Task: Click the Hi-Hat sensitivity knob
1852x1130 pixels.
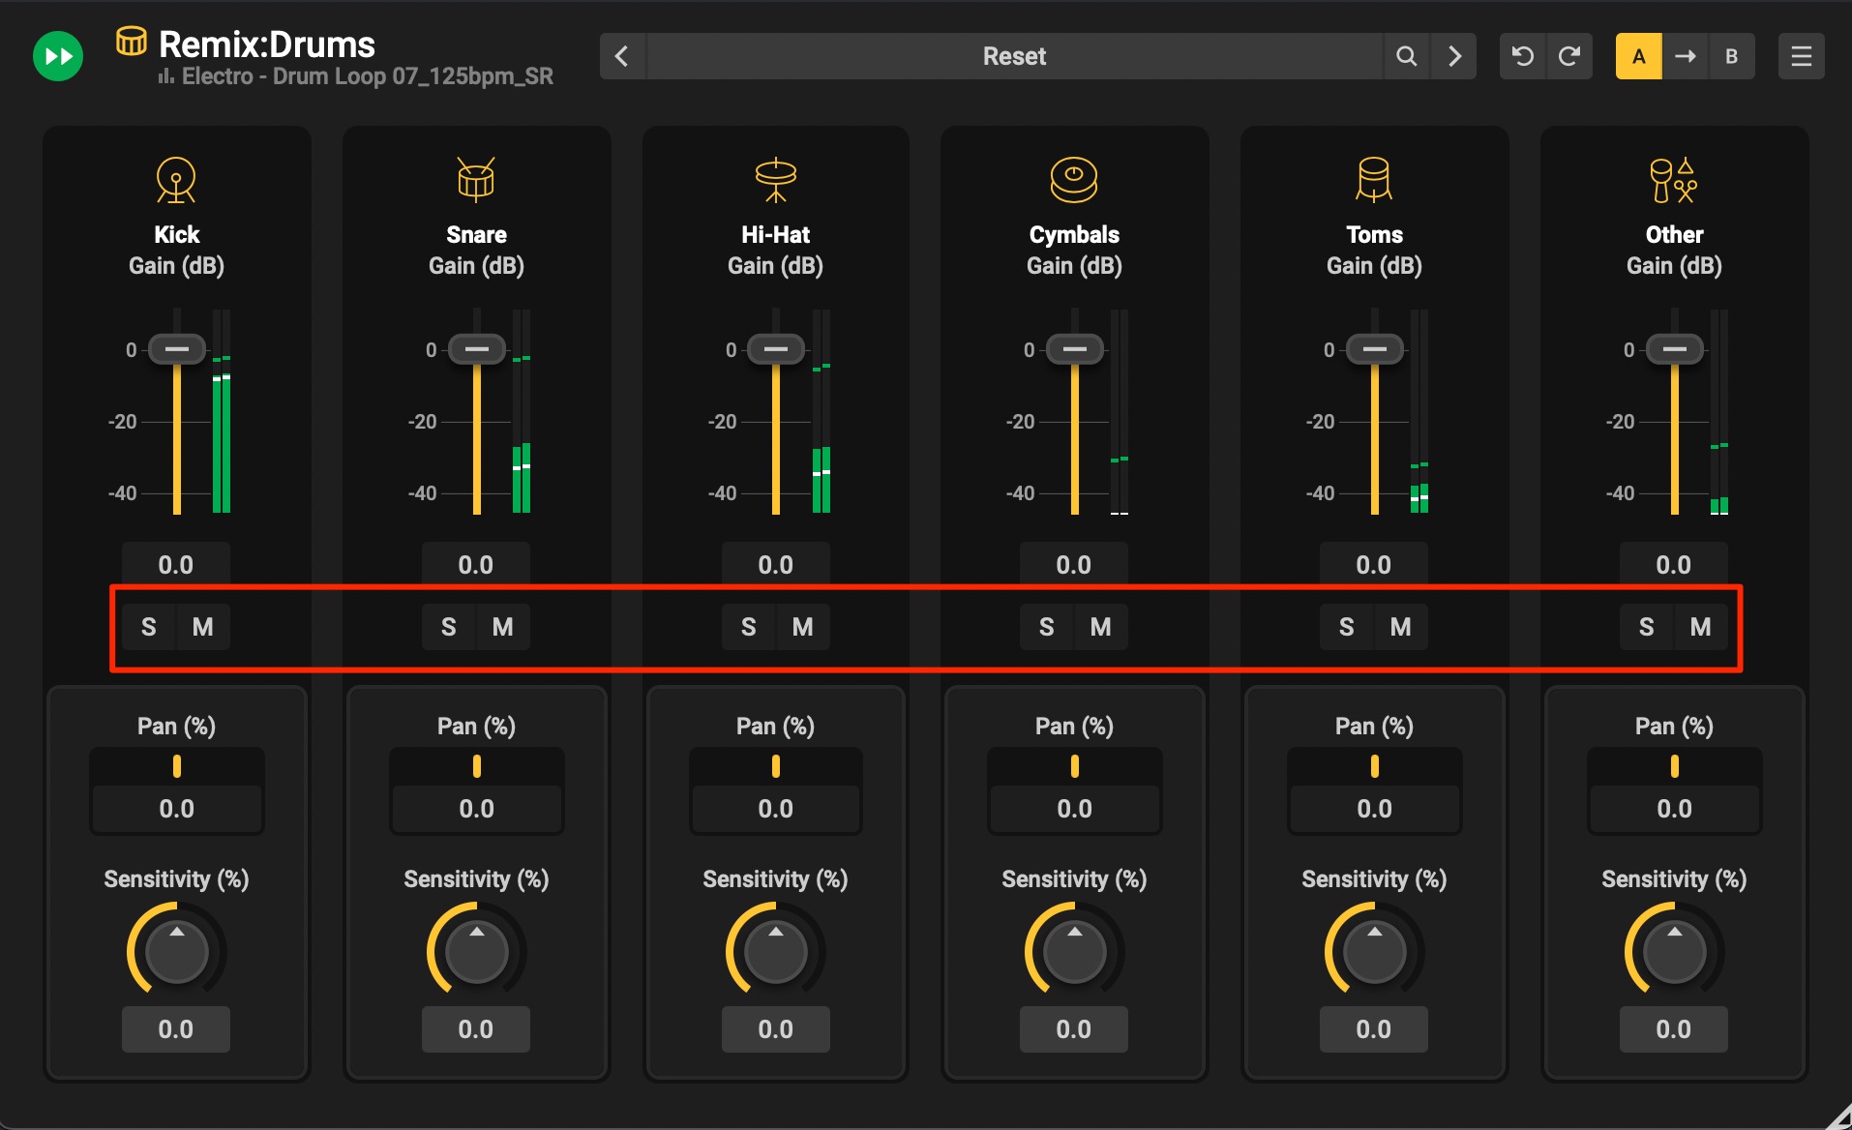Action: click(776, 951)
